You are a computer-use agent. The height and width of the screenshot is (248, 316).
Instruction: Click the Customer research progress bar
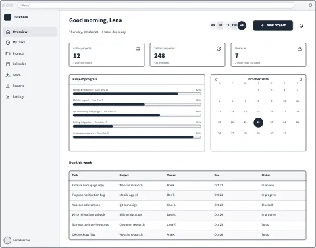pos(137,137)
